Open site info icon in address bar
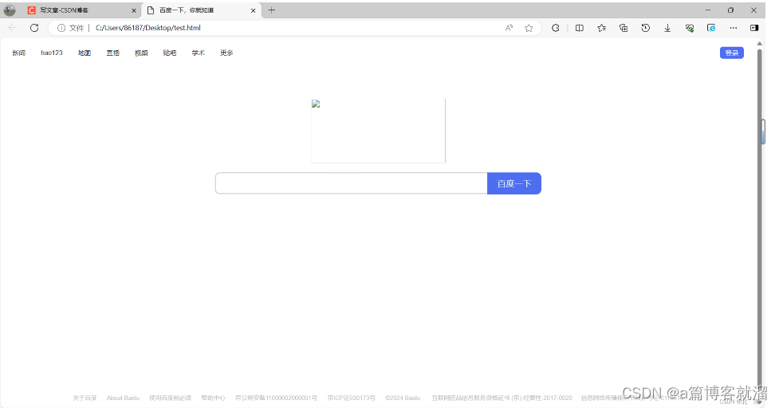 pos(61,28)
